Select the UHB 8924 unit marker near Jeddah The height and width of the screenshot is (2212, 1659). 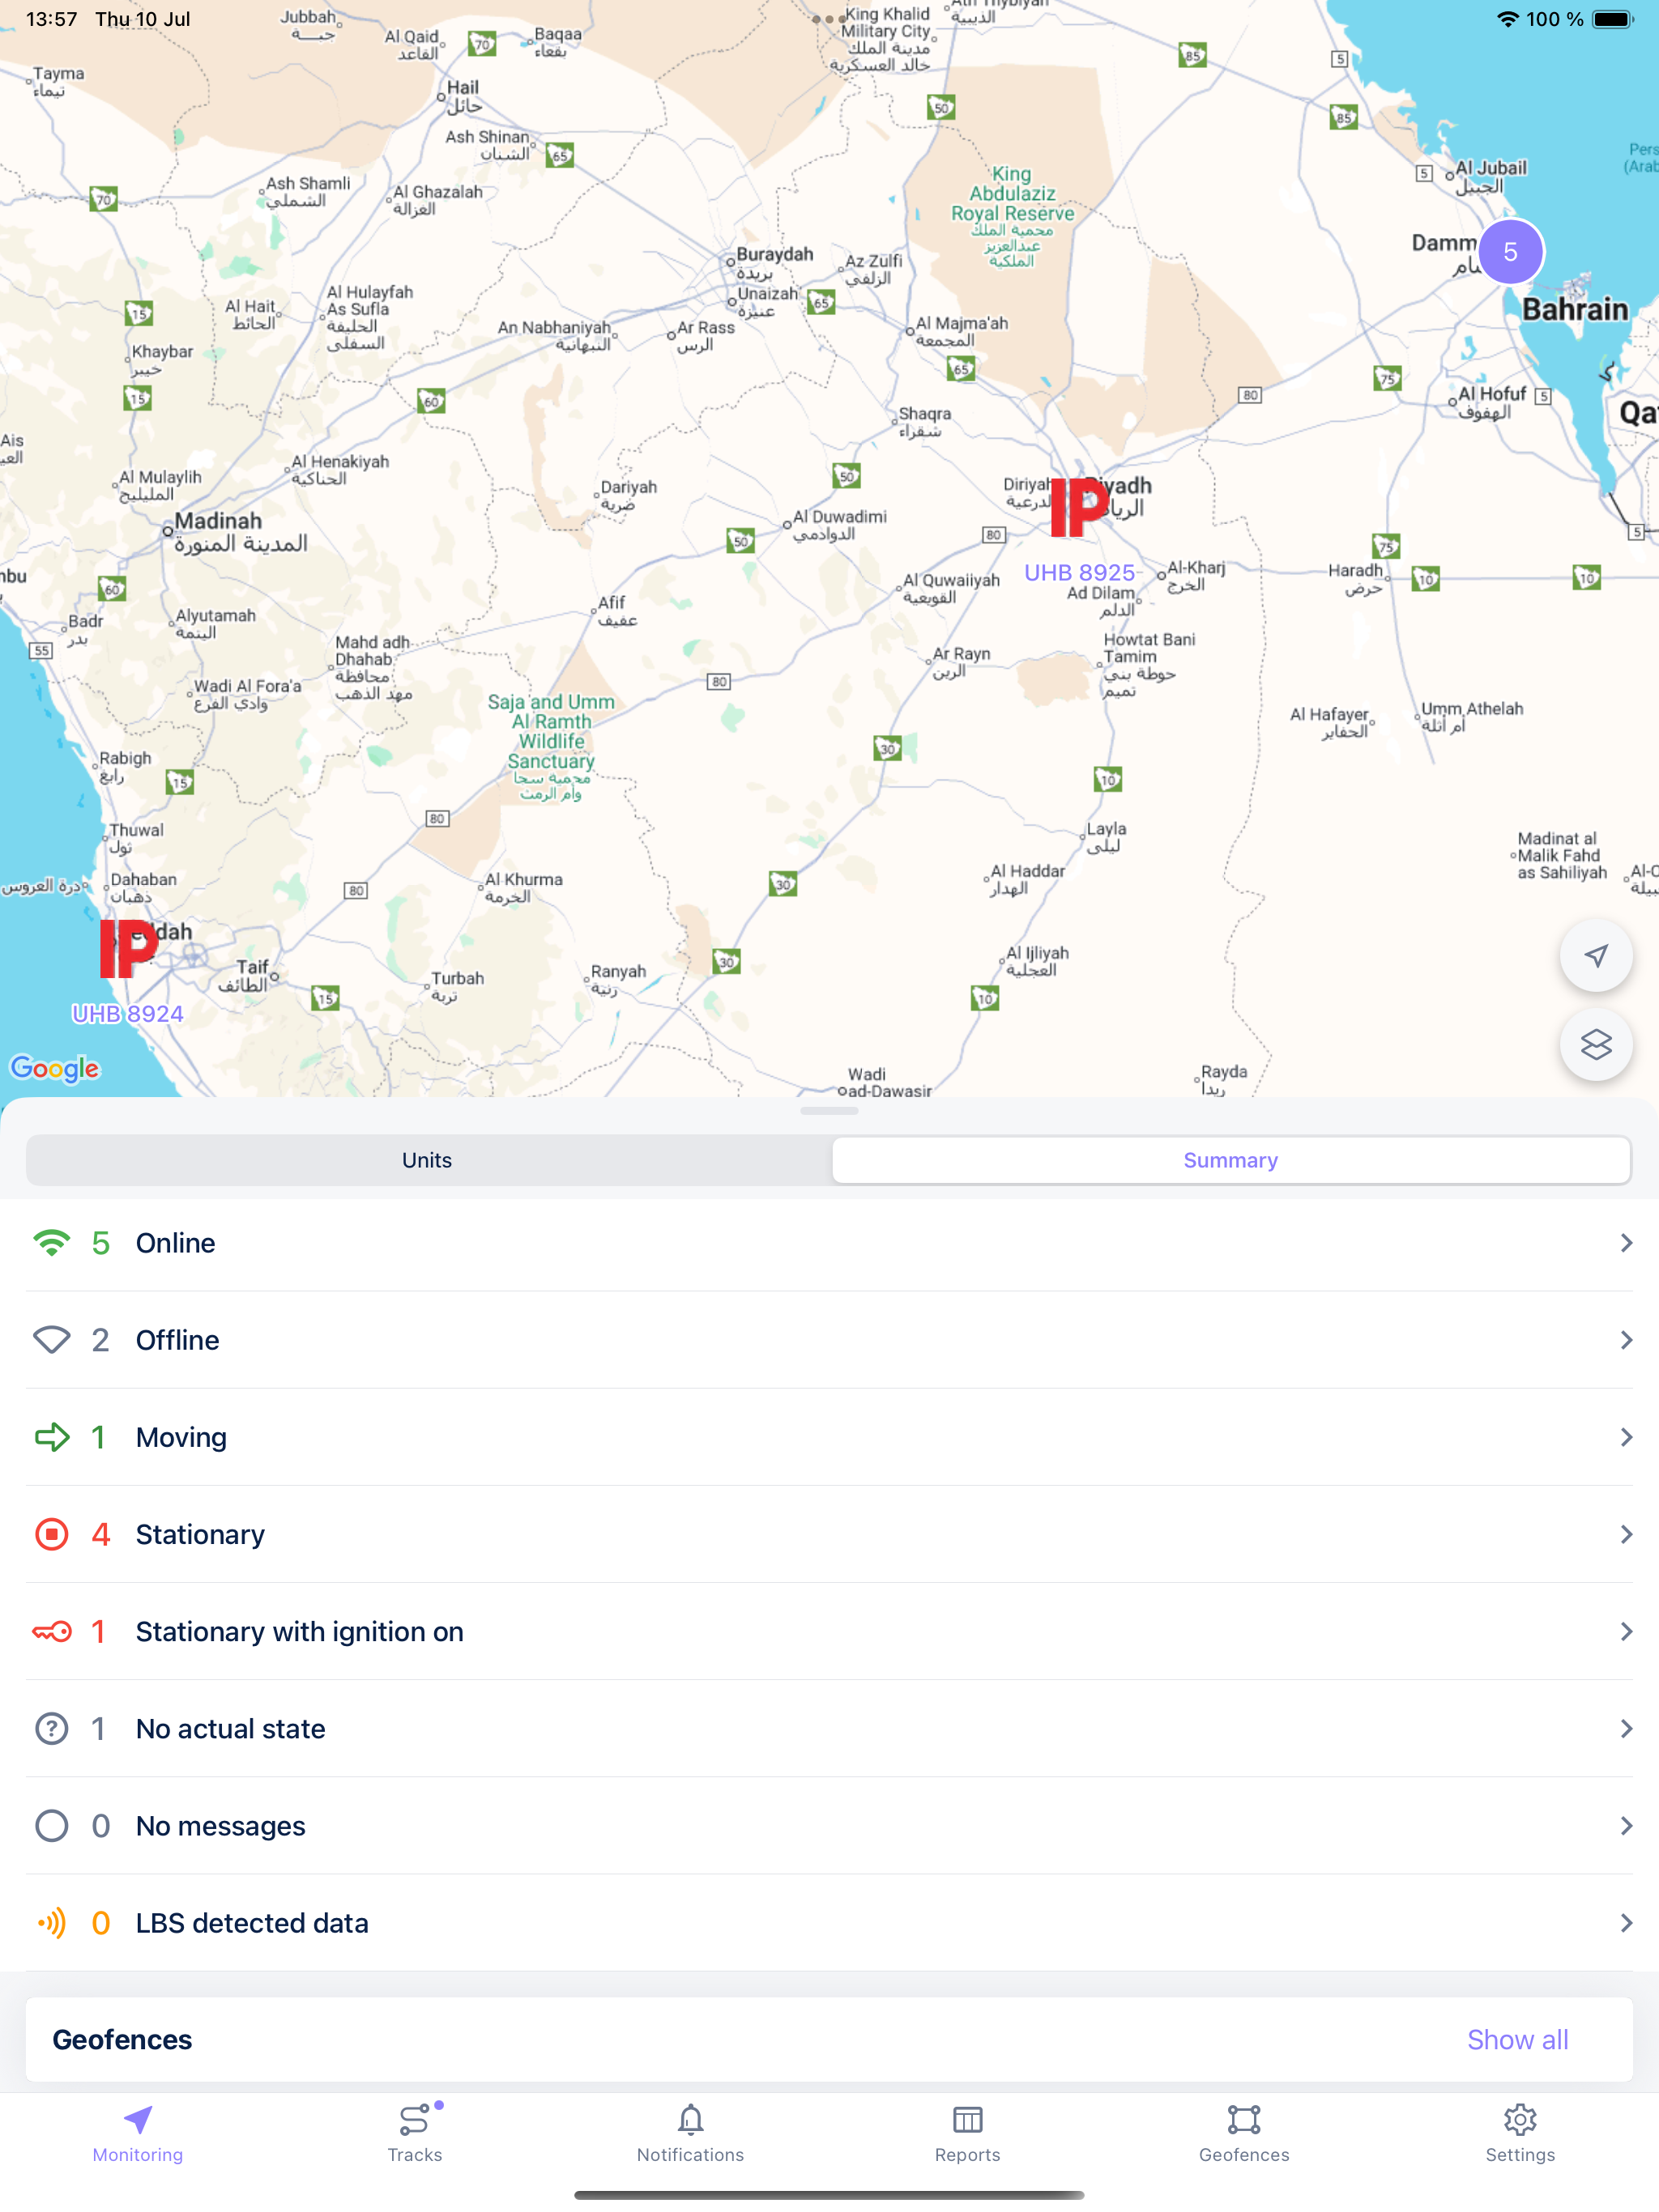(127, 950)
